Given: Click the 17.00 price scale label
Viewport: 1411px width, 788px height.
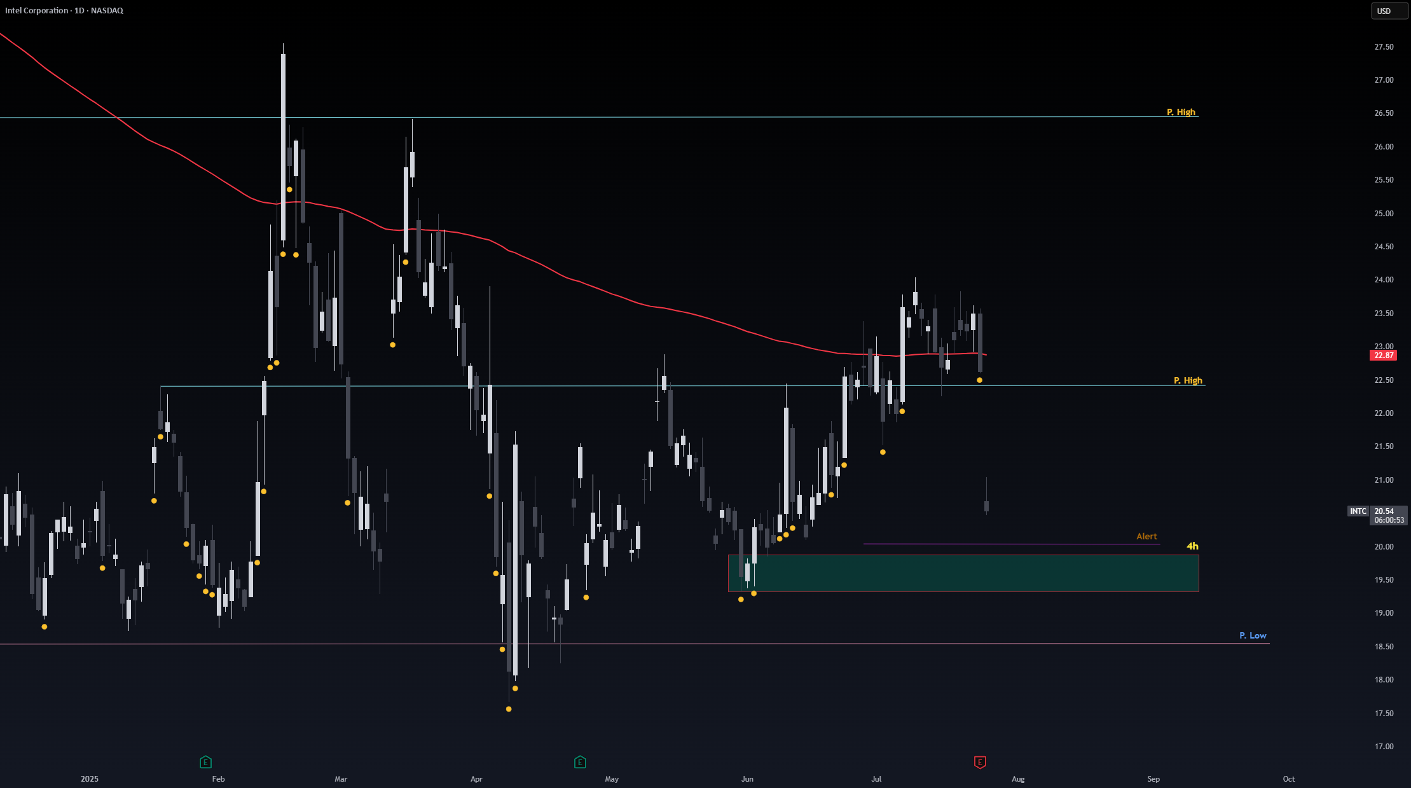Looking at the screenshot, I should click(x=1384, y=747).
